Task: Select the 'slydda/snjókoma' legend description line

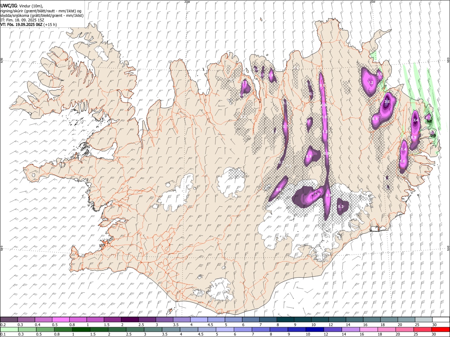Action: (42, 15)
